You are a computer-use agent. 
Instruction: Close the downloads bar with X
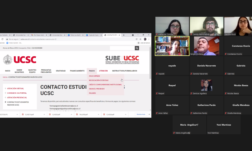click(x=149, y=115)
